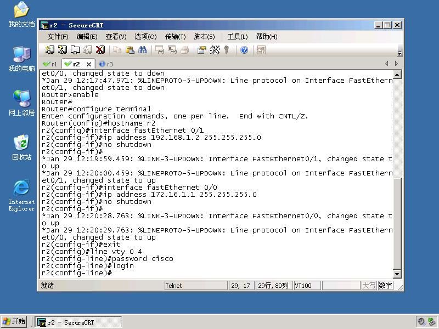Image resolution: width=439 pixels, height=329 pixels.
Task: Click the VT100 status bar field
Action: tap(307, 286)
